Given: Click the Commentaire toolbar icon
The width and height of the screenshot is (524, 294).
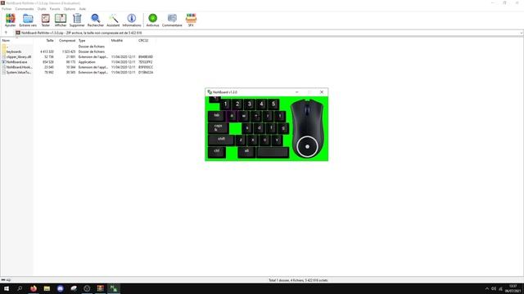Looking at the screenshot, I should click(x=172, y=20).
